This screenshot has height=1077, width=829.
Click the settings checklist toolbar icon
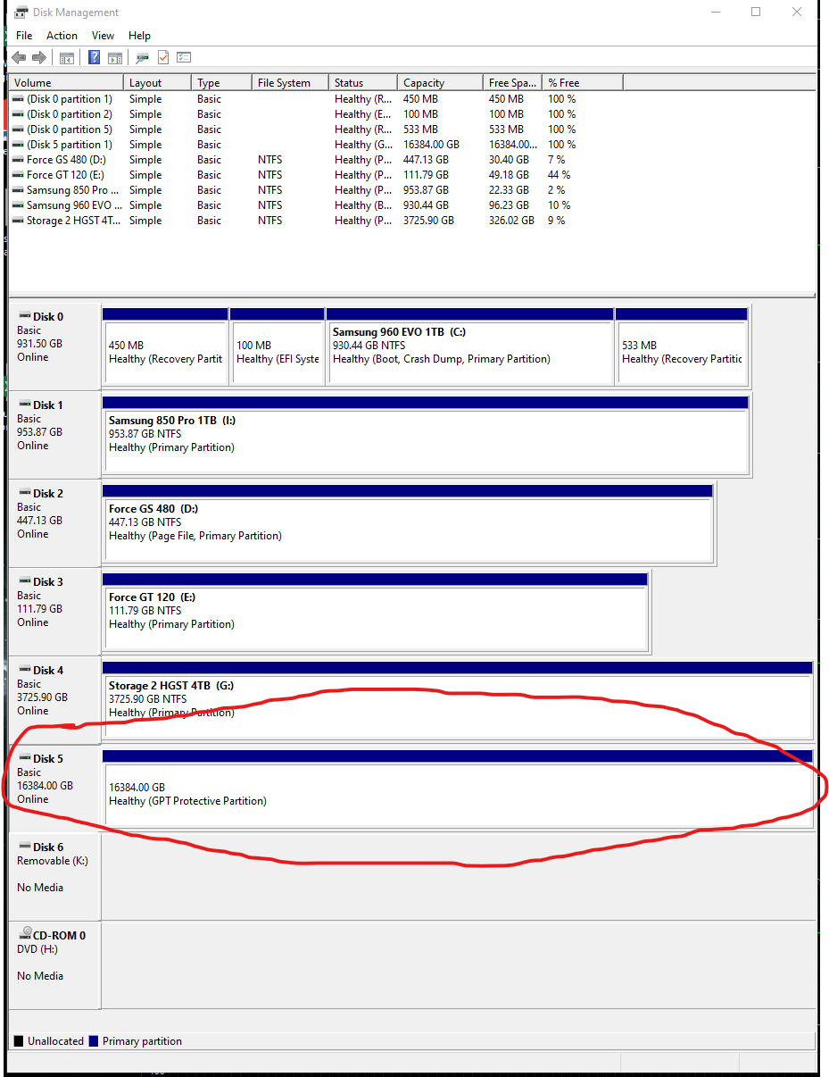click(x=184, y=58)
